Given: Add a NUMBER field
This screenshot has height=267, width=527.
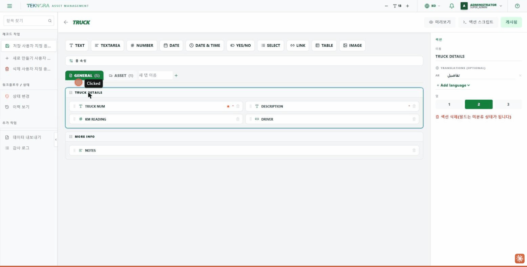Looking at the screenshot, I should point(142,45).
